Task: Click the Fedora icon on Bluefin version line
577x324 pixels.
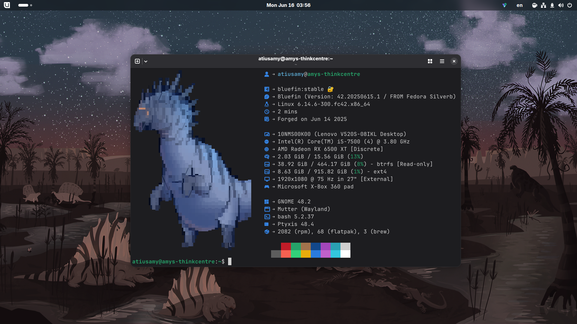Action: click(267, 97)
